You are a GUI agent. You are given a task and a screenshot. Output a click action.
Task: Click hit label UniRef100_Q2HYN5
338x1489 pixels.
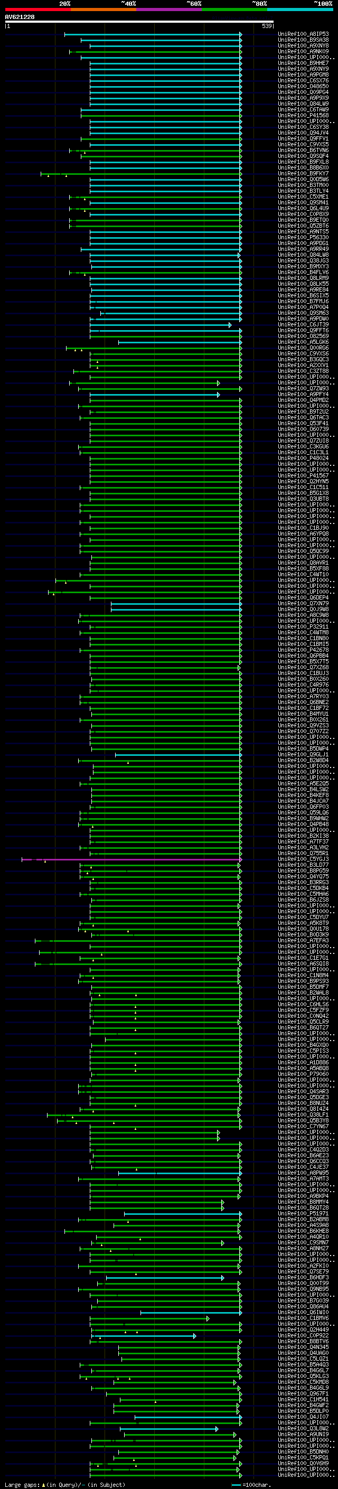point(303,482)
